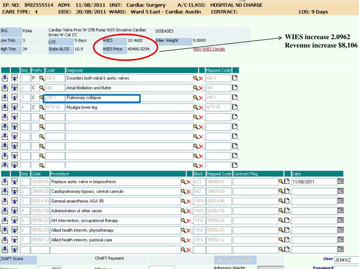This screenshot has width=359, height=269.
Task: Click the General anaesthesia, ASA 99 field
Action: point(115,201)
